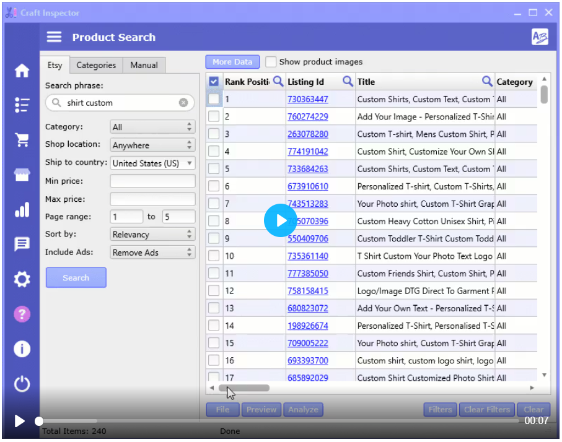
Task: Enable Show product images checkbox
Action: 271,62
